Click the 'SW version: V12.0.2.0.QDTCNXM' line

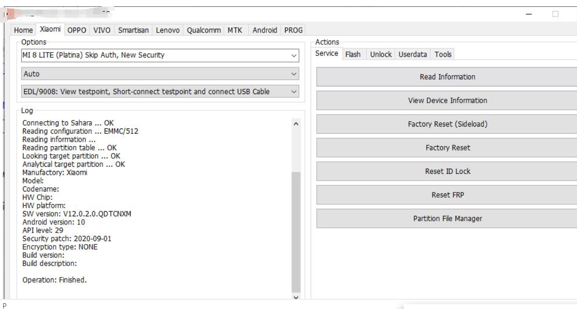click(x=77, y=214)
